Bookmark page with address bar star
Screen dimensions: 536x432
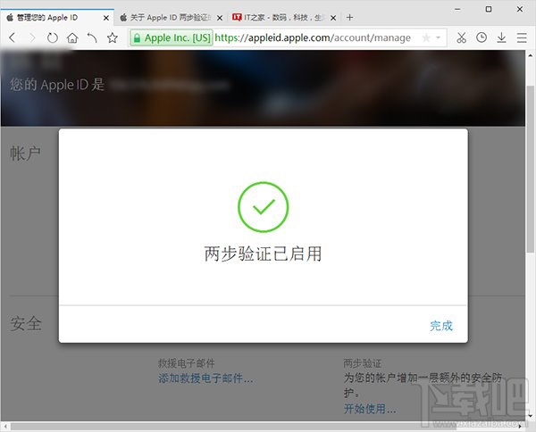click(x=426, y=37)
